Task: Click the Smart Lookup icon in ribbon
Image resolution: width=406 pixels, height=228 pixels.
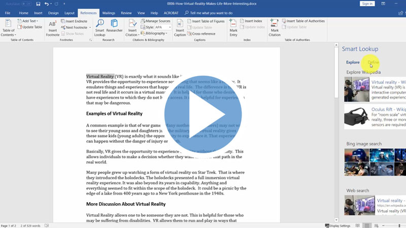Action: coord(99,27)
